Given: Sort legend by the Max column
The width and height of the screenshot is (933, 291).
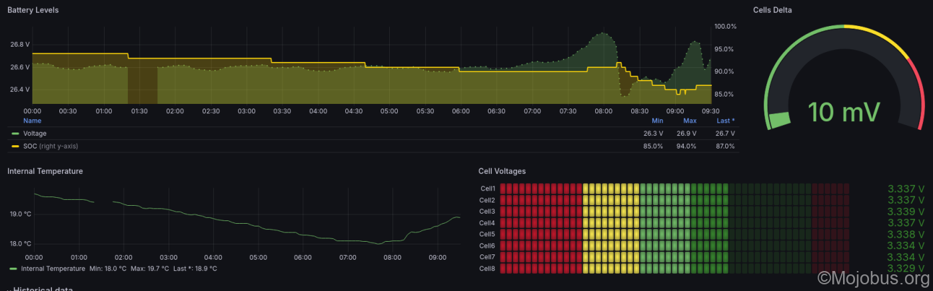Looking at the screenshot, I should coord(689,121).
